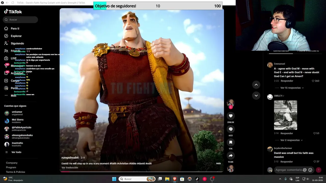Open Windows Start menu
Image resolution: width=326 pixels, height=183 pixels.
[114, 179]
